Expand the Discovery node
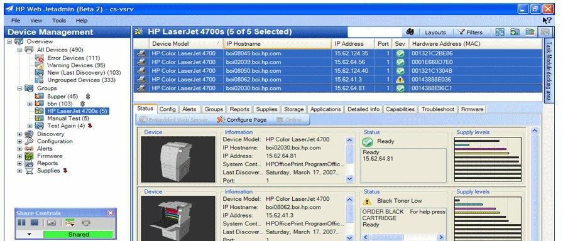This screenshot has height=241, width=563. pos(19,134)
